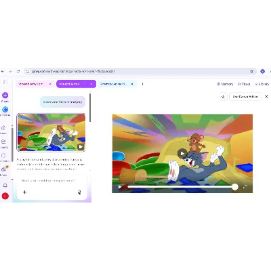This screenshot has height=271, width=271.
Task: Open the browser profile avatar
Action: click(262, 71)
